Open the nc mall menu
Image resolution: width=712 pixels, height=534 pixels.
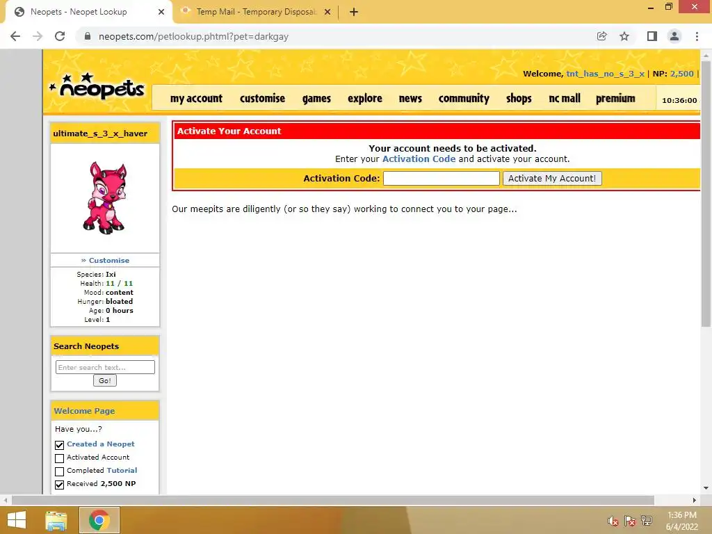(x=565, y=98)
